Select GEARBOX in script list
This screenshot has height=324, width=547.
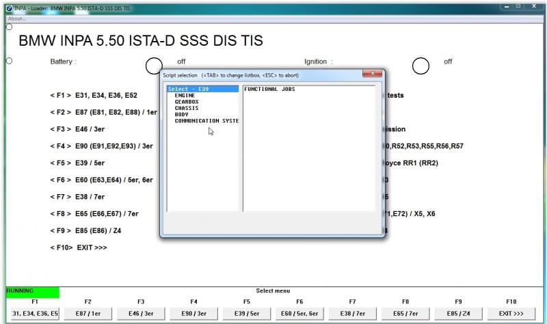(186, 102)
